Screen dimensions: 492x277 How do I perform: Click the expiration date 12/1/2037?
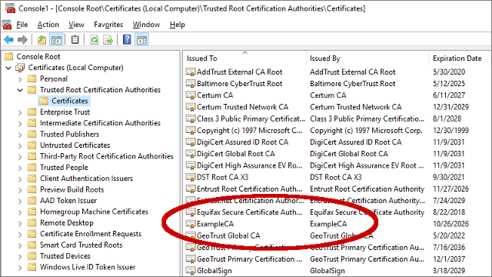(x=449, y=259)
